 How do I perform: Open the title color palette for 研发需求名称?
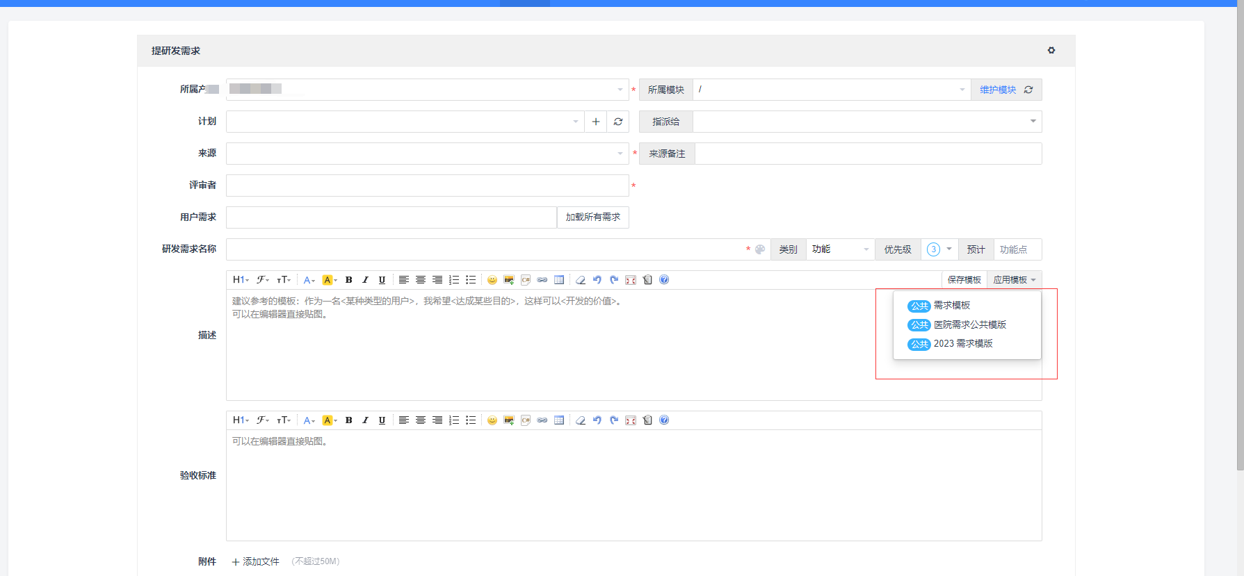point(760,249)
